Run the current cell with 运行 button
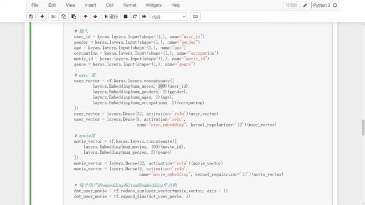The image size is (365, 205). tap(111, 17)
